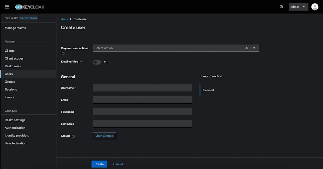Go to Clients in the sidebar

(10, 51)
